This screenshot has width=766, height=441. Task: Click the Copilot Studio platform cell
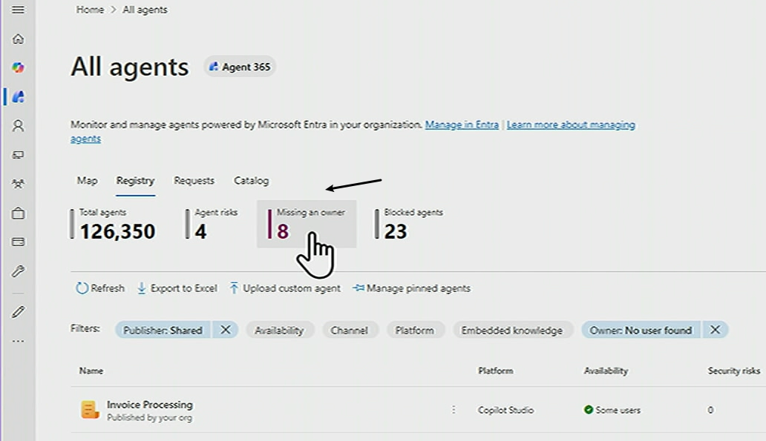(x=505, y=411)
